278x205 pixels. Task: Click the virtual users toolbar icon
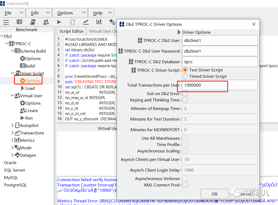(x=46, y=22)
